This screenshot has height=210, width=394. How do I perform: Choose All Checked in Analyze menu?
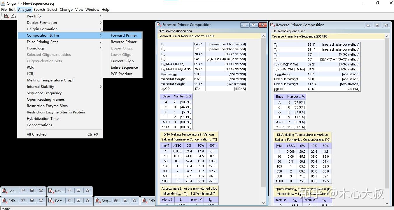pyautogui.click(x=60, y=134)
